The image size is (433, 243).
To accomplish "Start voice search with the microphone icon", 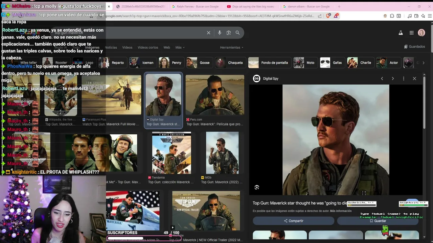I will (x=220, y=33).
